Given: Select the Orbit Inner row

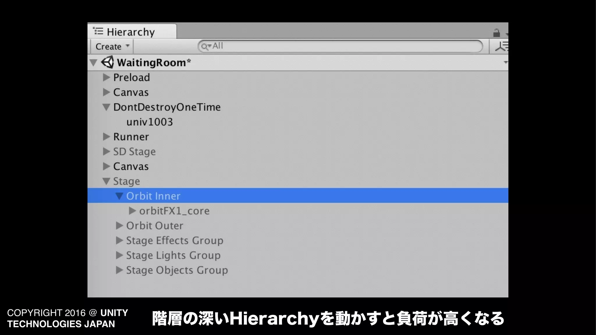Looking at the screenshot, I should 298,195.
